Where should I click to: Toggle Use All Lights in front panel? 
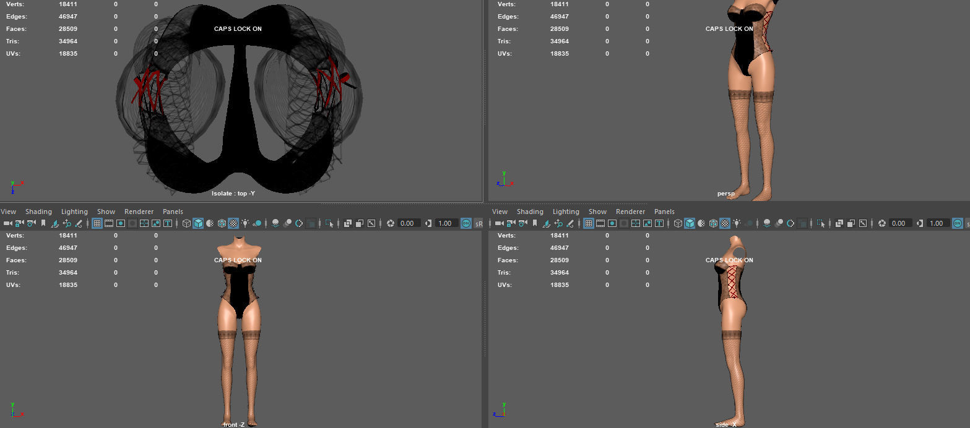246,223
